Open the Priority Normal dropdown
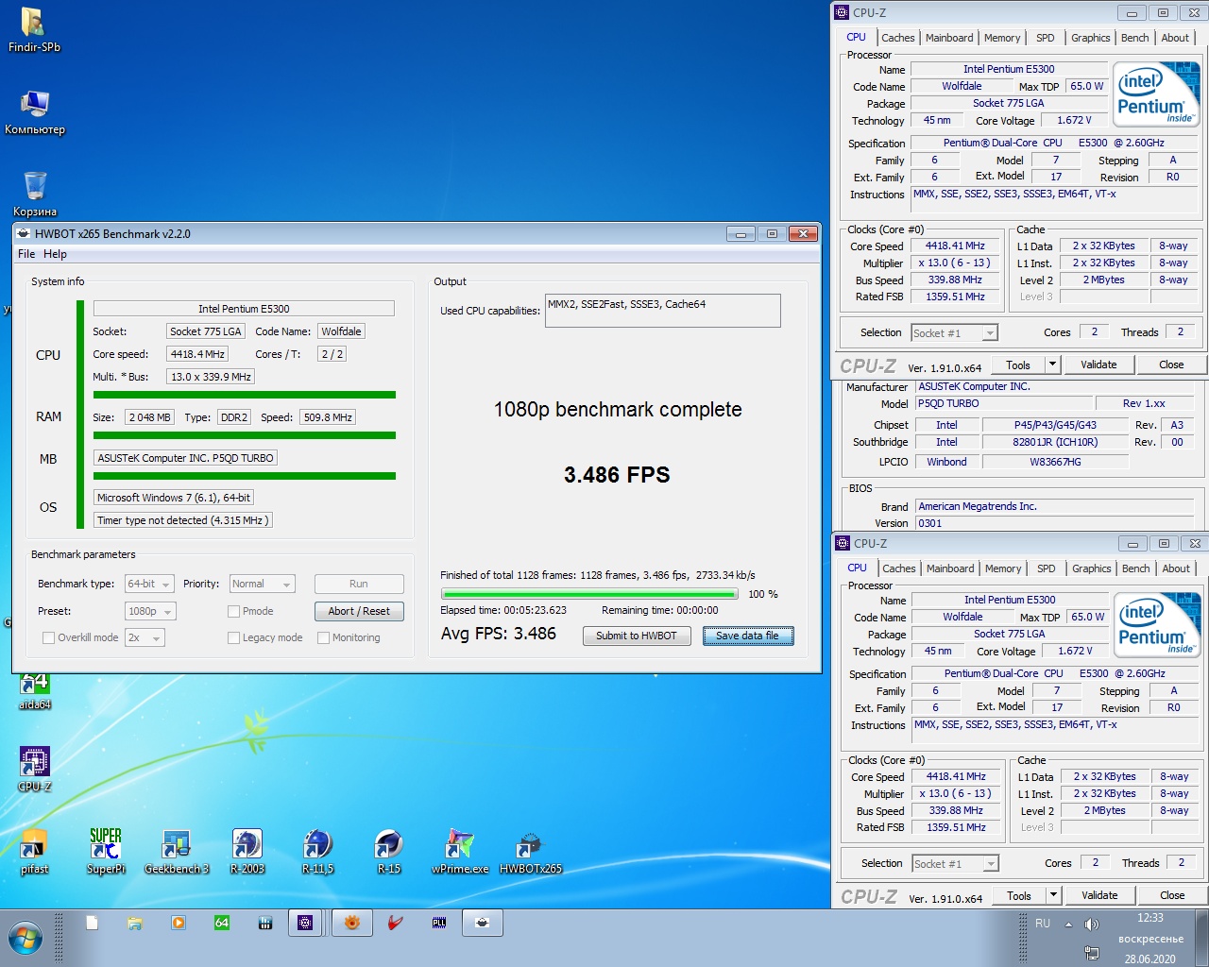 tap(262, 584)
